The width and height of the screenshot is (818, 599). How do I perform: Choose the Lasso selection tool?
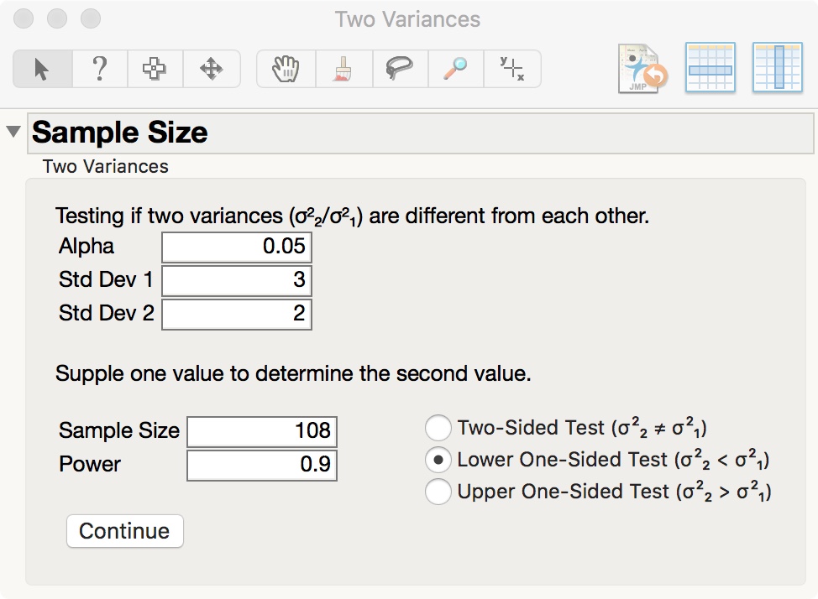pyautogui.click(x=400, y=69)
